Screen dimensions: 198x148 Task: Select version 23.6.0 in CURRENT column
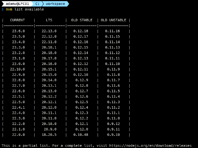tap(18, 31)
